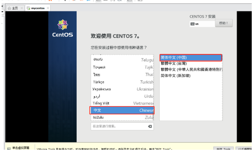Screen dimensions: 252x152
Task: Close the 主页 tab
Action: (x=22, y=8)
